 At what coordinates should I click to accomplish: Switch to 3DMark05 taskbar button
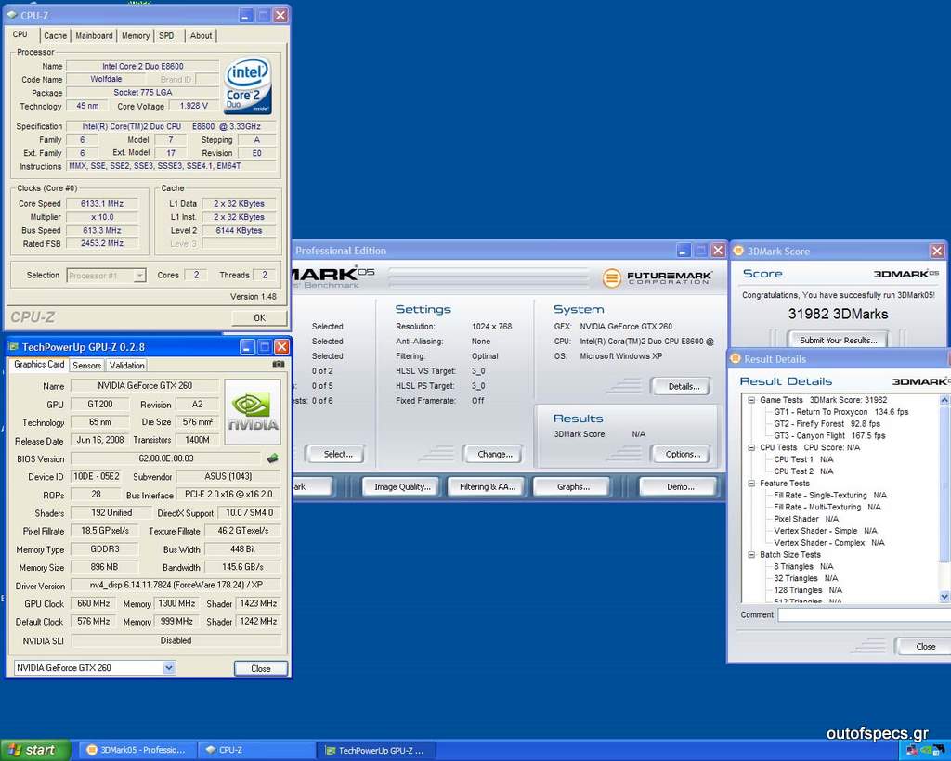tap(137, 750)
